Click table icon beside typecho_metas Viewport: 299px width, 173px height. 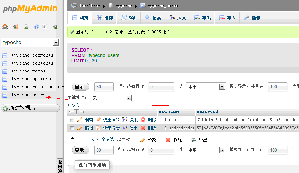pyautogui.click(x=5, y=72)
